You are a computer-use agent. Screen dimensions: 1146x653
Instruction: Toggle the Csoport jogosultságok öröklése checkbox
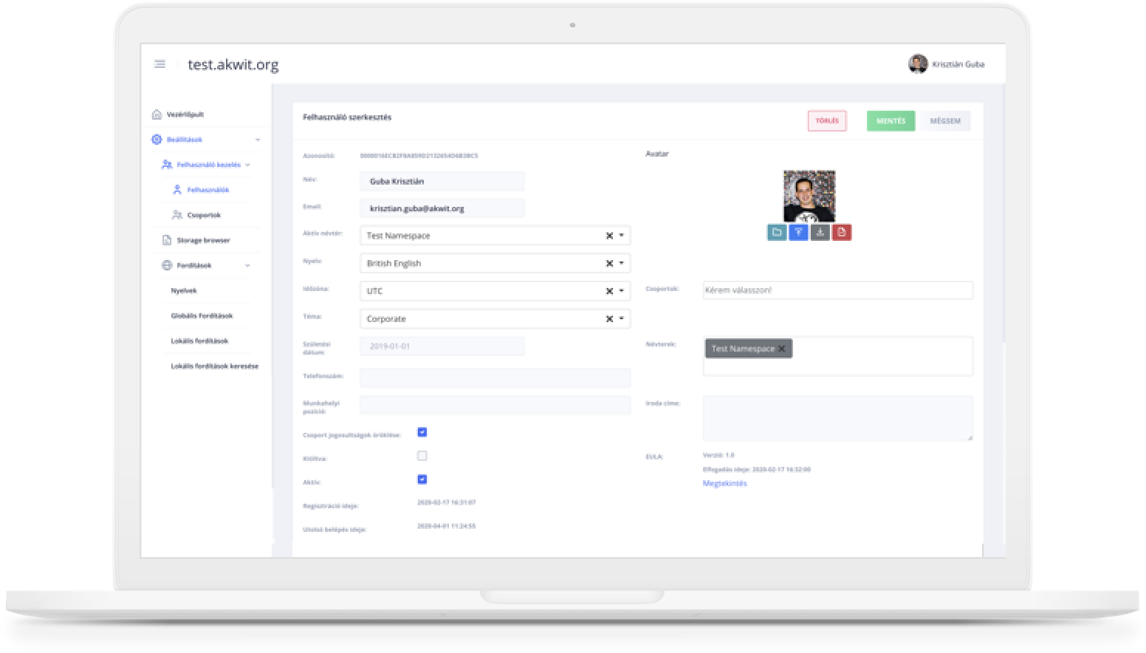(x=422, y=432)
